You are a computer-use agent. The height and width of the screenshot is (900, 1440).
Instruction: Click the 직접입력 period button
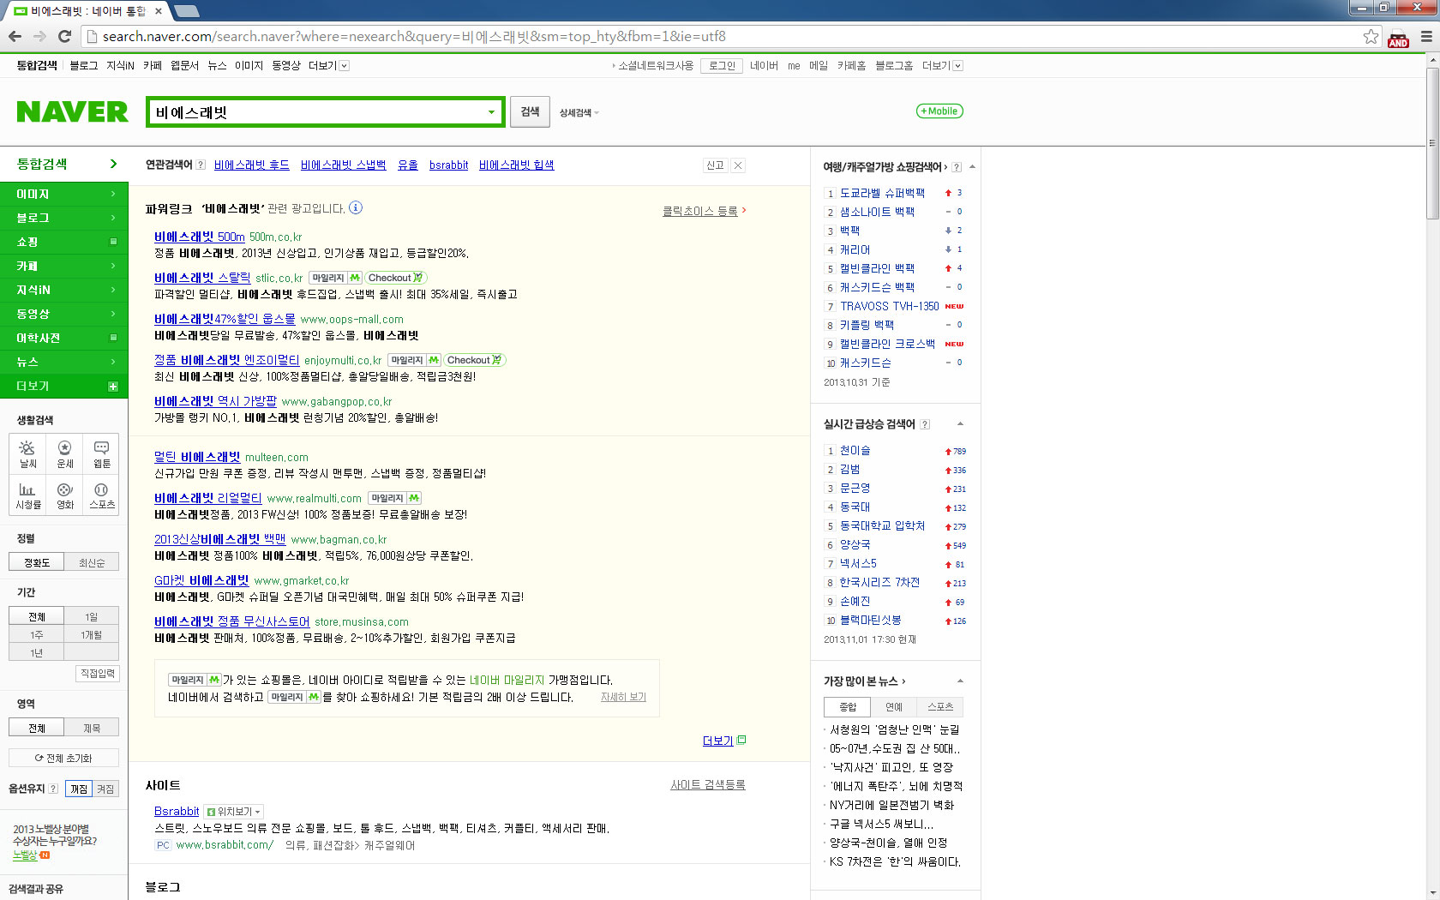pyautogui.click(x=98, y=674)
